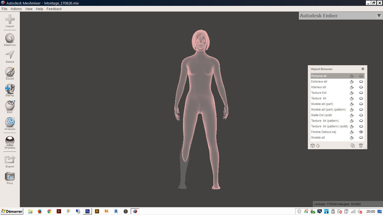Toggle magnet icon for Texture Ext
Viewport: 383px width, 215px height.
[x=352, y=93]
